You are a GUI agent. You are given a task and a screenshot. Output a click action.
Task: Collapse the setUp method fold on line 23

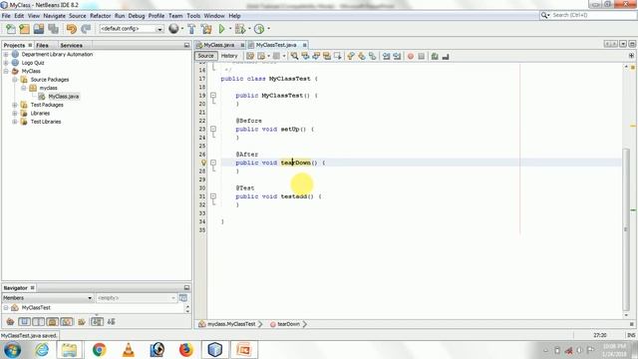click(x=213, y=129)
